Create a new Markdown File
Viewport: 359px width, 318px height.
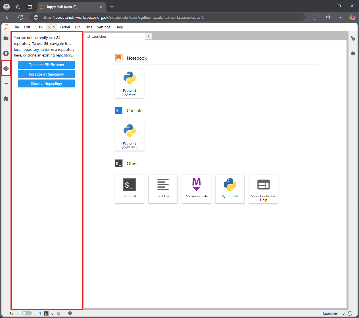[197, 189]
